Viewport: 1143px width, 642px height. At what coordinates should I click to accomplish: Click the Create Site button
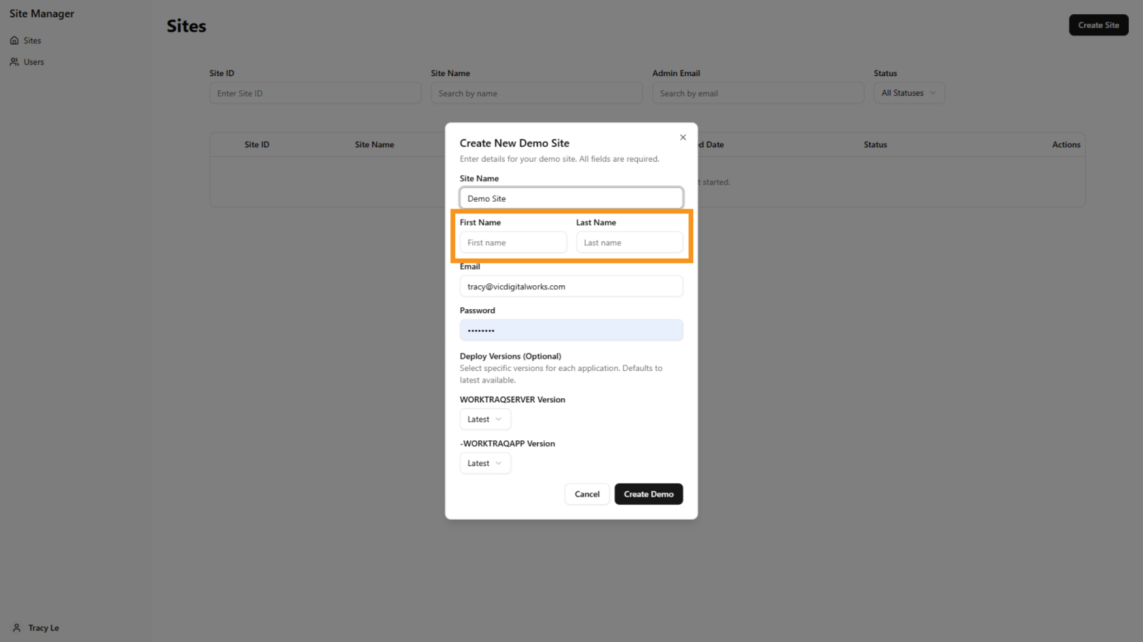pyautogui.click(x=1098, y=25)
